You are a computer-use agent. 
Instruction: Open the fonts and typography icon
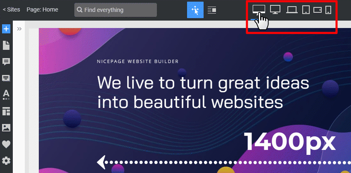(x=6, y=95)
